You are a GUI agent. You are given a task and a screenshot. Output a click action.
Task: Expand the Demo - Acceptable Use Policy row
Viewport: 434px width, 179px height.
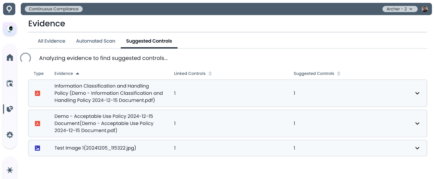click(417, 123)
